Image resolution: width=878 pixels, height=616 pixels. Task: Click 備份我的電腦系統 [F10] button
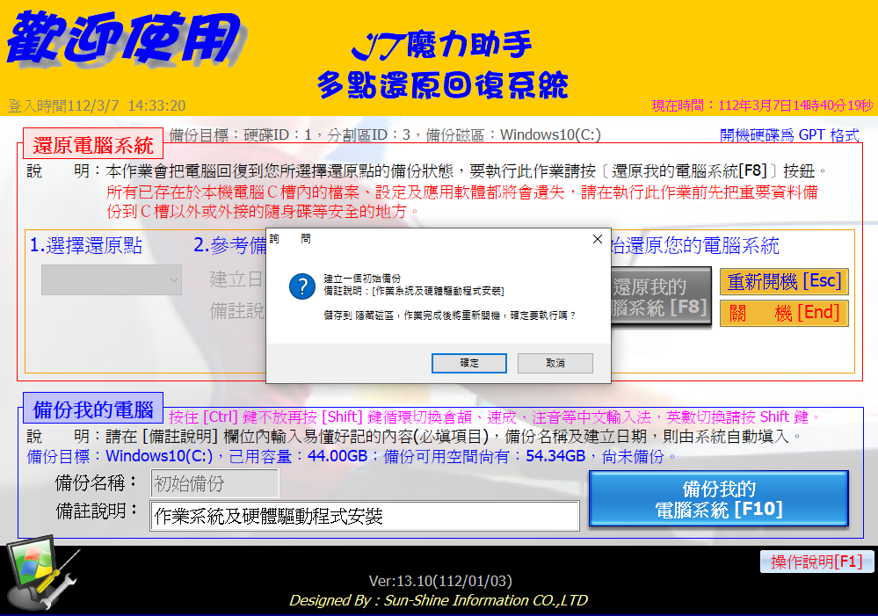(x=718, y=499)
